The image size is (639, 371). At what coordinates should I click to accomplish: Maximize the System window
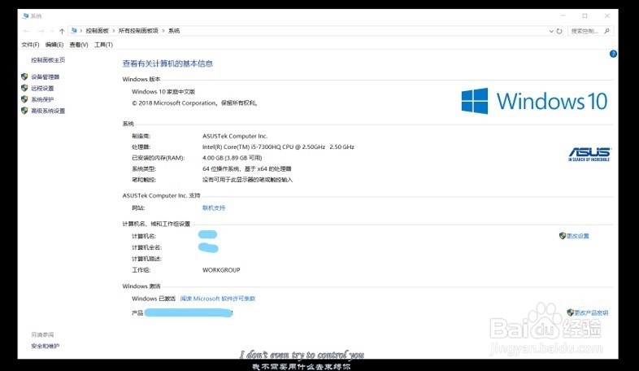click(585, 16)
